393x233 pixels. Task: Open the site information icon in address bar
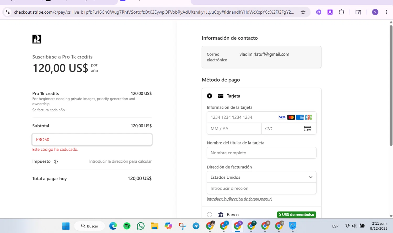(8, 12)
